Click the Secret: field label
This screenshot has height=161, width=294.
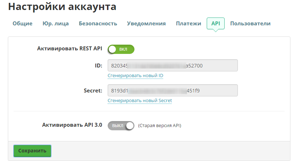pos(90,91)
